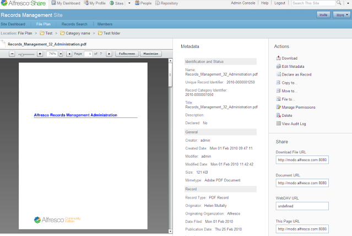The image size is (352, 236).
Task: Open the Records Search tab
Action: pyautogui.click(x=74, y=24)
